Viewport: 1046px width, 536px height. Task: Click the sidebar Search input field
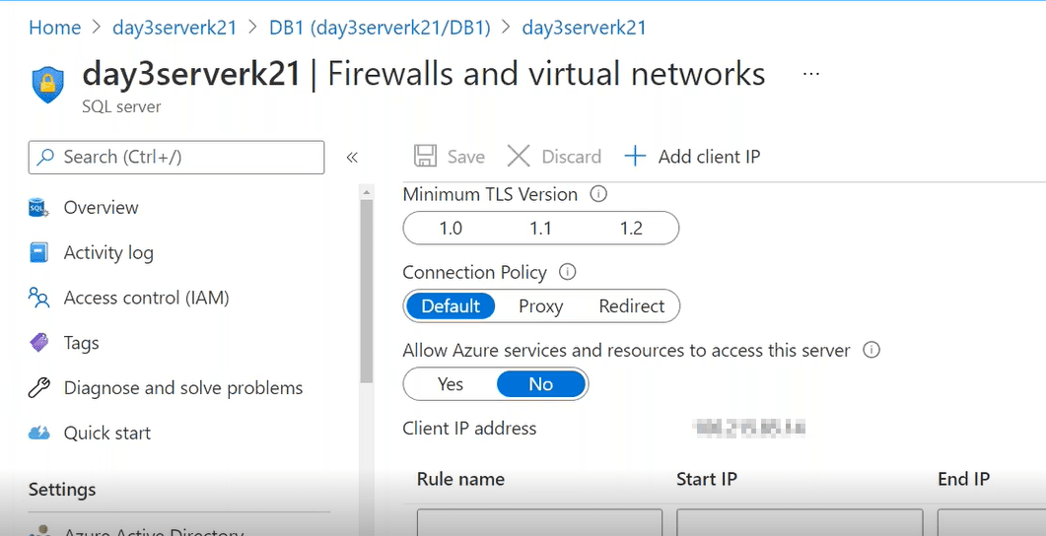pyautogui.click(x=177, y=157)
